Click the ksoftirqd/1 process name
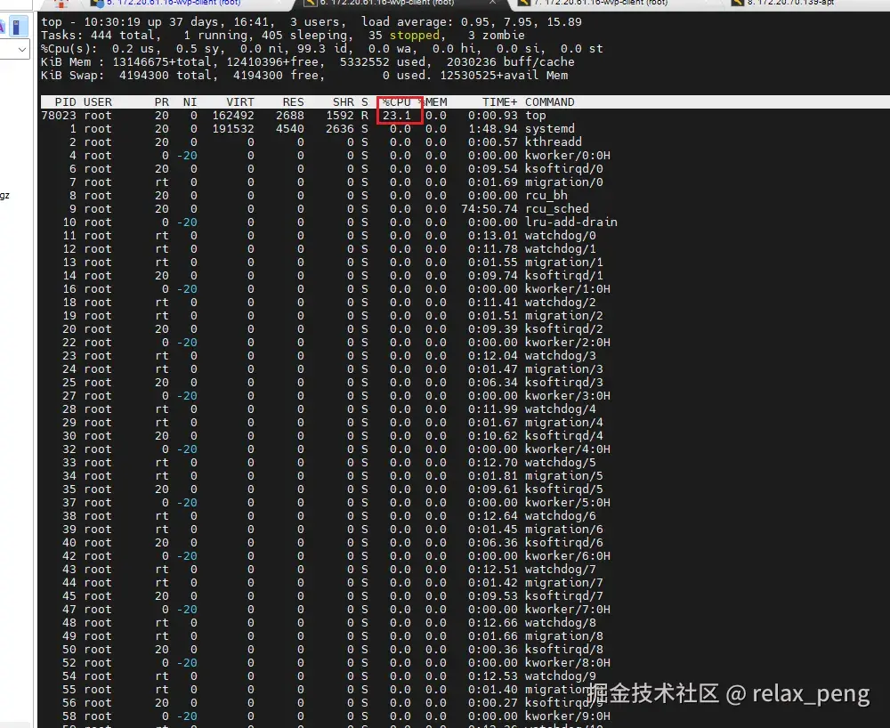 pyautogui.click(x=563, y=276)
